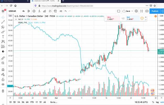Image resolution: width=164 pixels, height=105 pixels.
Task: Open the TradingView main hamburger menu
Action: pyautogui.click(x=3, y=11)
